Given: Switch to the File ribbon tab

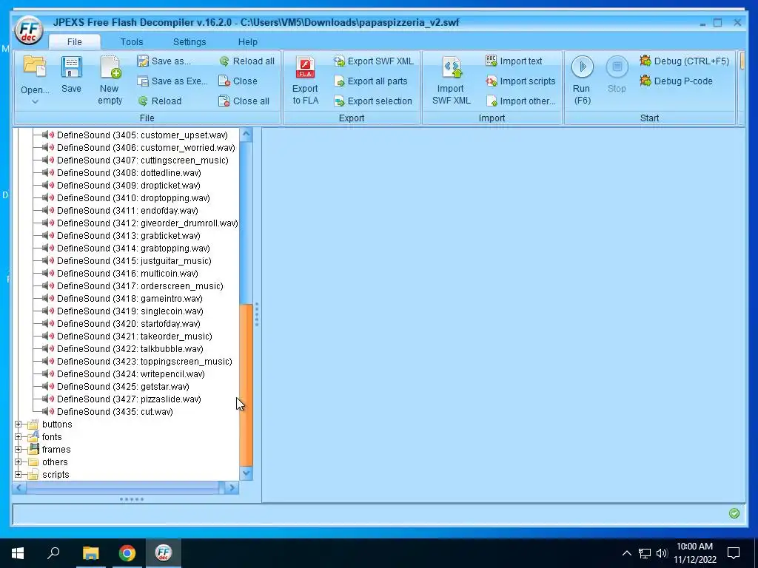Looking at the screenshot, I should pos(75,42).
